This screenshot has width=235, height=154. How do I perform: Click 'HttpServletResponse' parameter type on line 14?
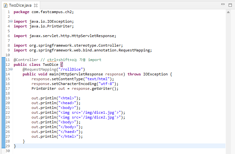[x=82, y=74]
